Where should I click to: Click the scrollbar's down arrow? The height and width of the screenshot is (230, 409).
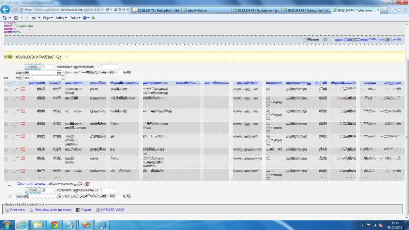click(x=407, y=217)
